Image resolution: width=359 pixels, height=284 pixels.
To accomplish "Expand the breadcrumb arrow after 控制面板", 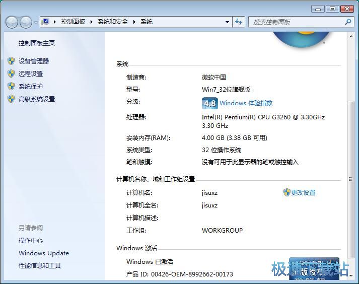I will 92,22.
